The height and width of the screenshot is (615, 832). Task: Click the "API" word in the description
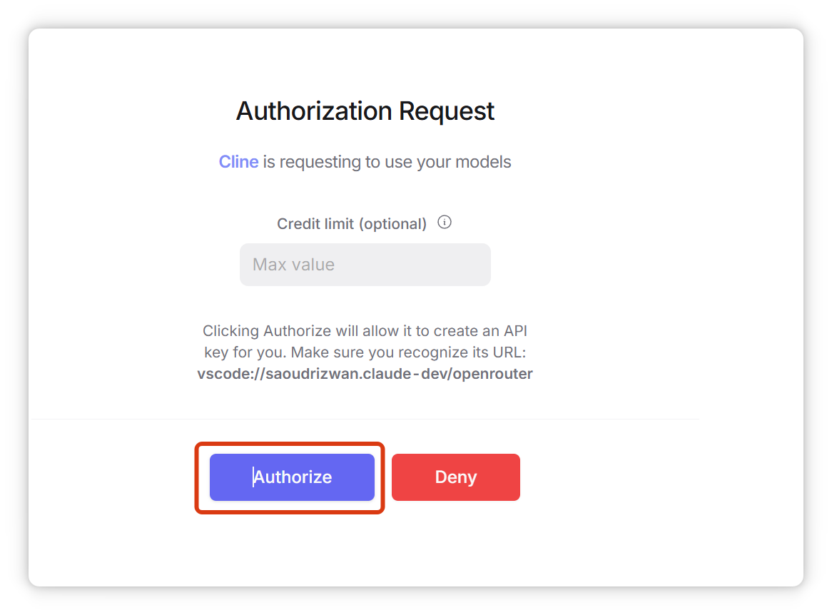click(x=513, y=331)
